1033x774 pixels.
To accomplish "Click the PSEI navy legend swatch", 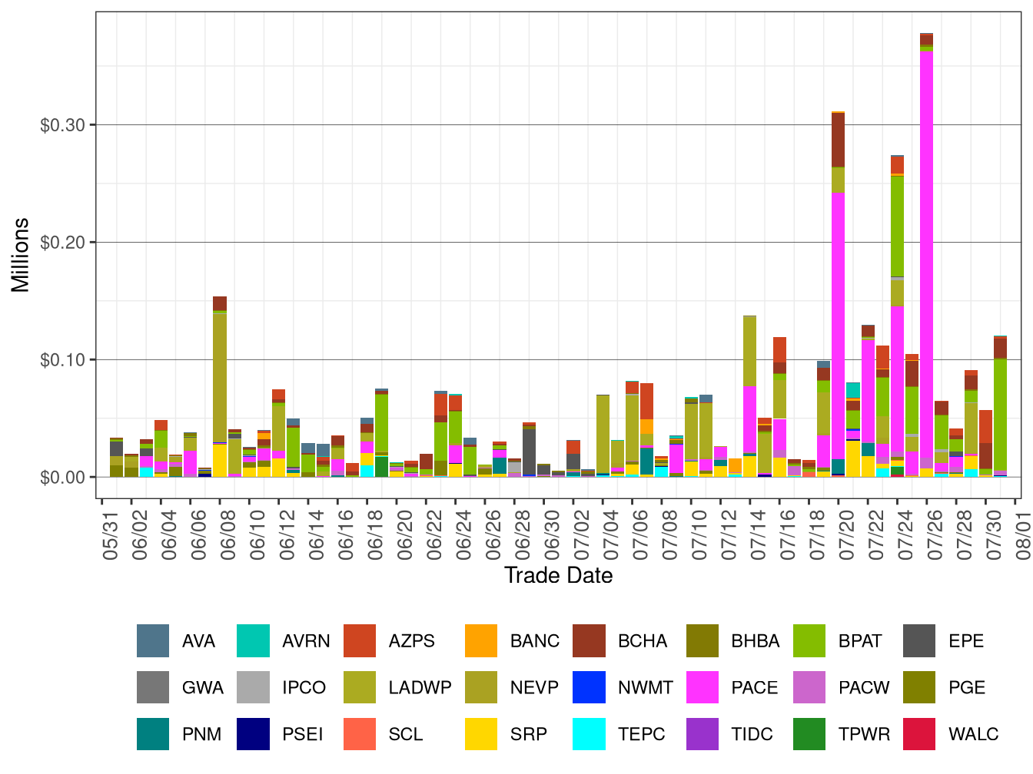I will pos(254,734).
